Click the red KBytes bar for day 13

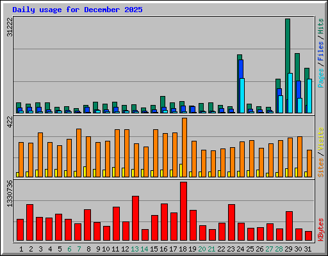(135, 218)
